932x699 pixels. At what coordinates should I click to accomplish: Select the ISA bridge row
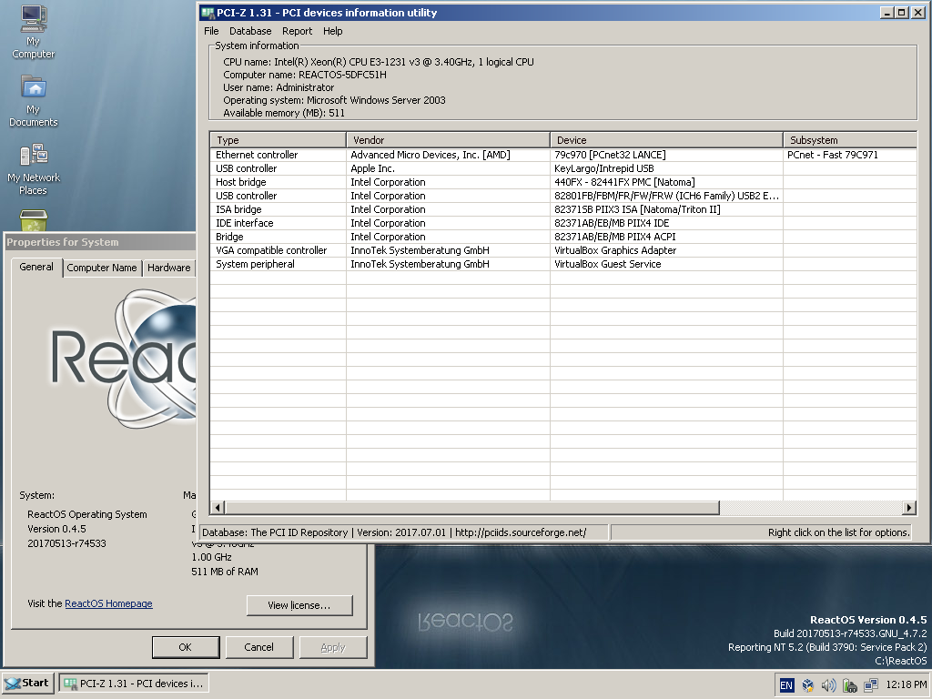(x=562, y=209)
